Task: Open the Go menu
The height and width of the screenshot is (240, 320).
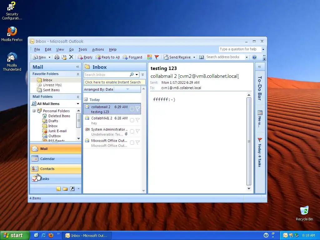Action: [71, 49]
